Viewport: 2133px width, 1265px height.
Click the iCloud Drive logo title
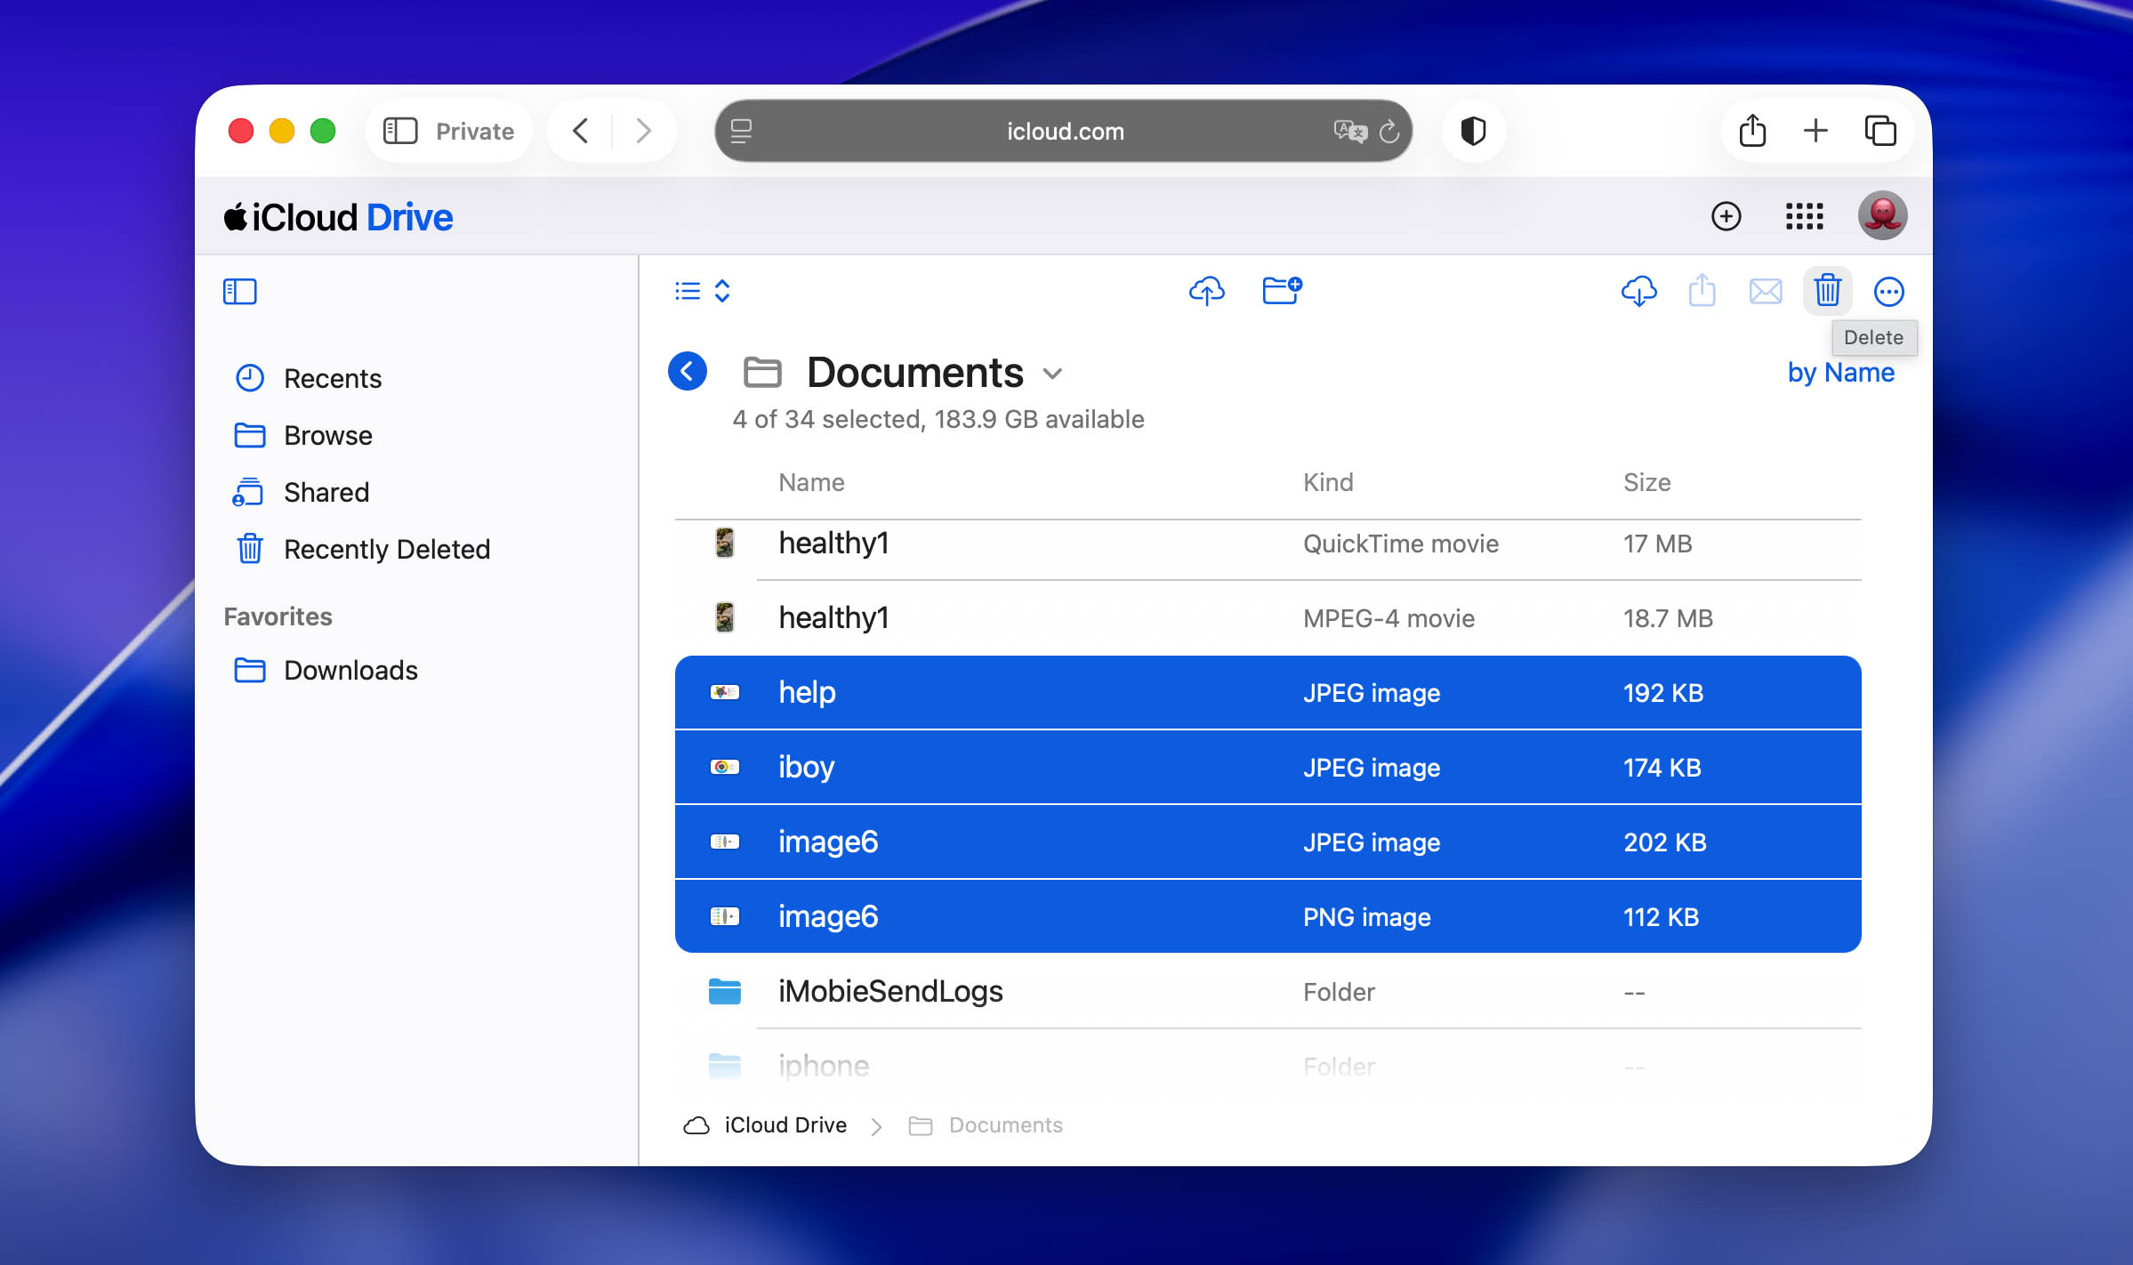[x=338, y=217]
